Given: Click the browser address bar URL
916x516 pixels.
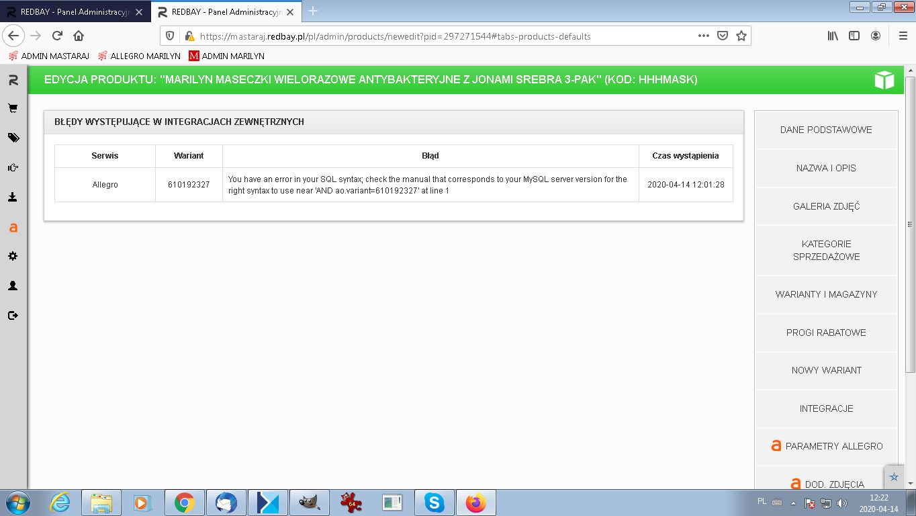Looking at the screenshot, I should tap(395, 36).
